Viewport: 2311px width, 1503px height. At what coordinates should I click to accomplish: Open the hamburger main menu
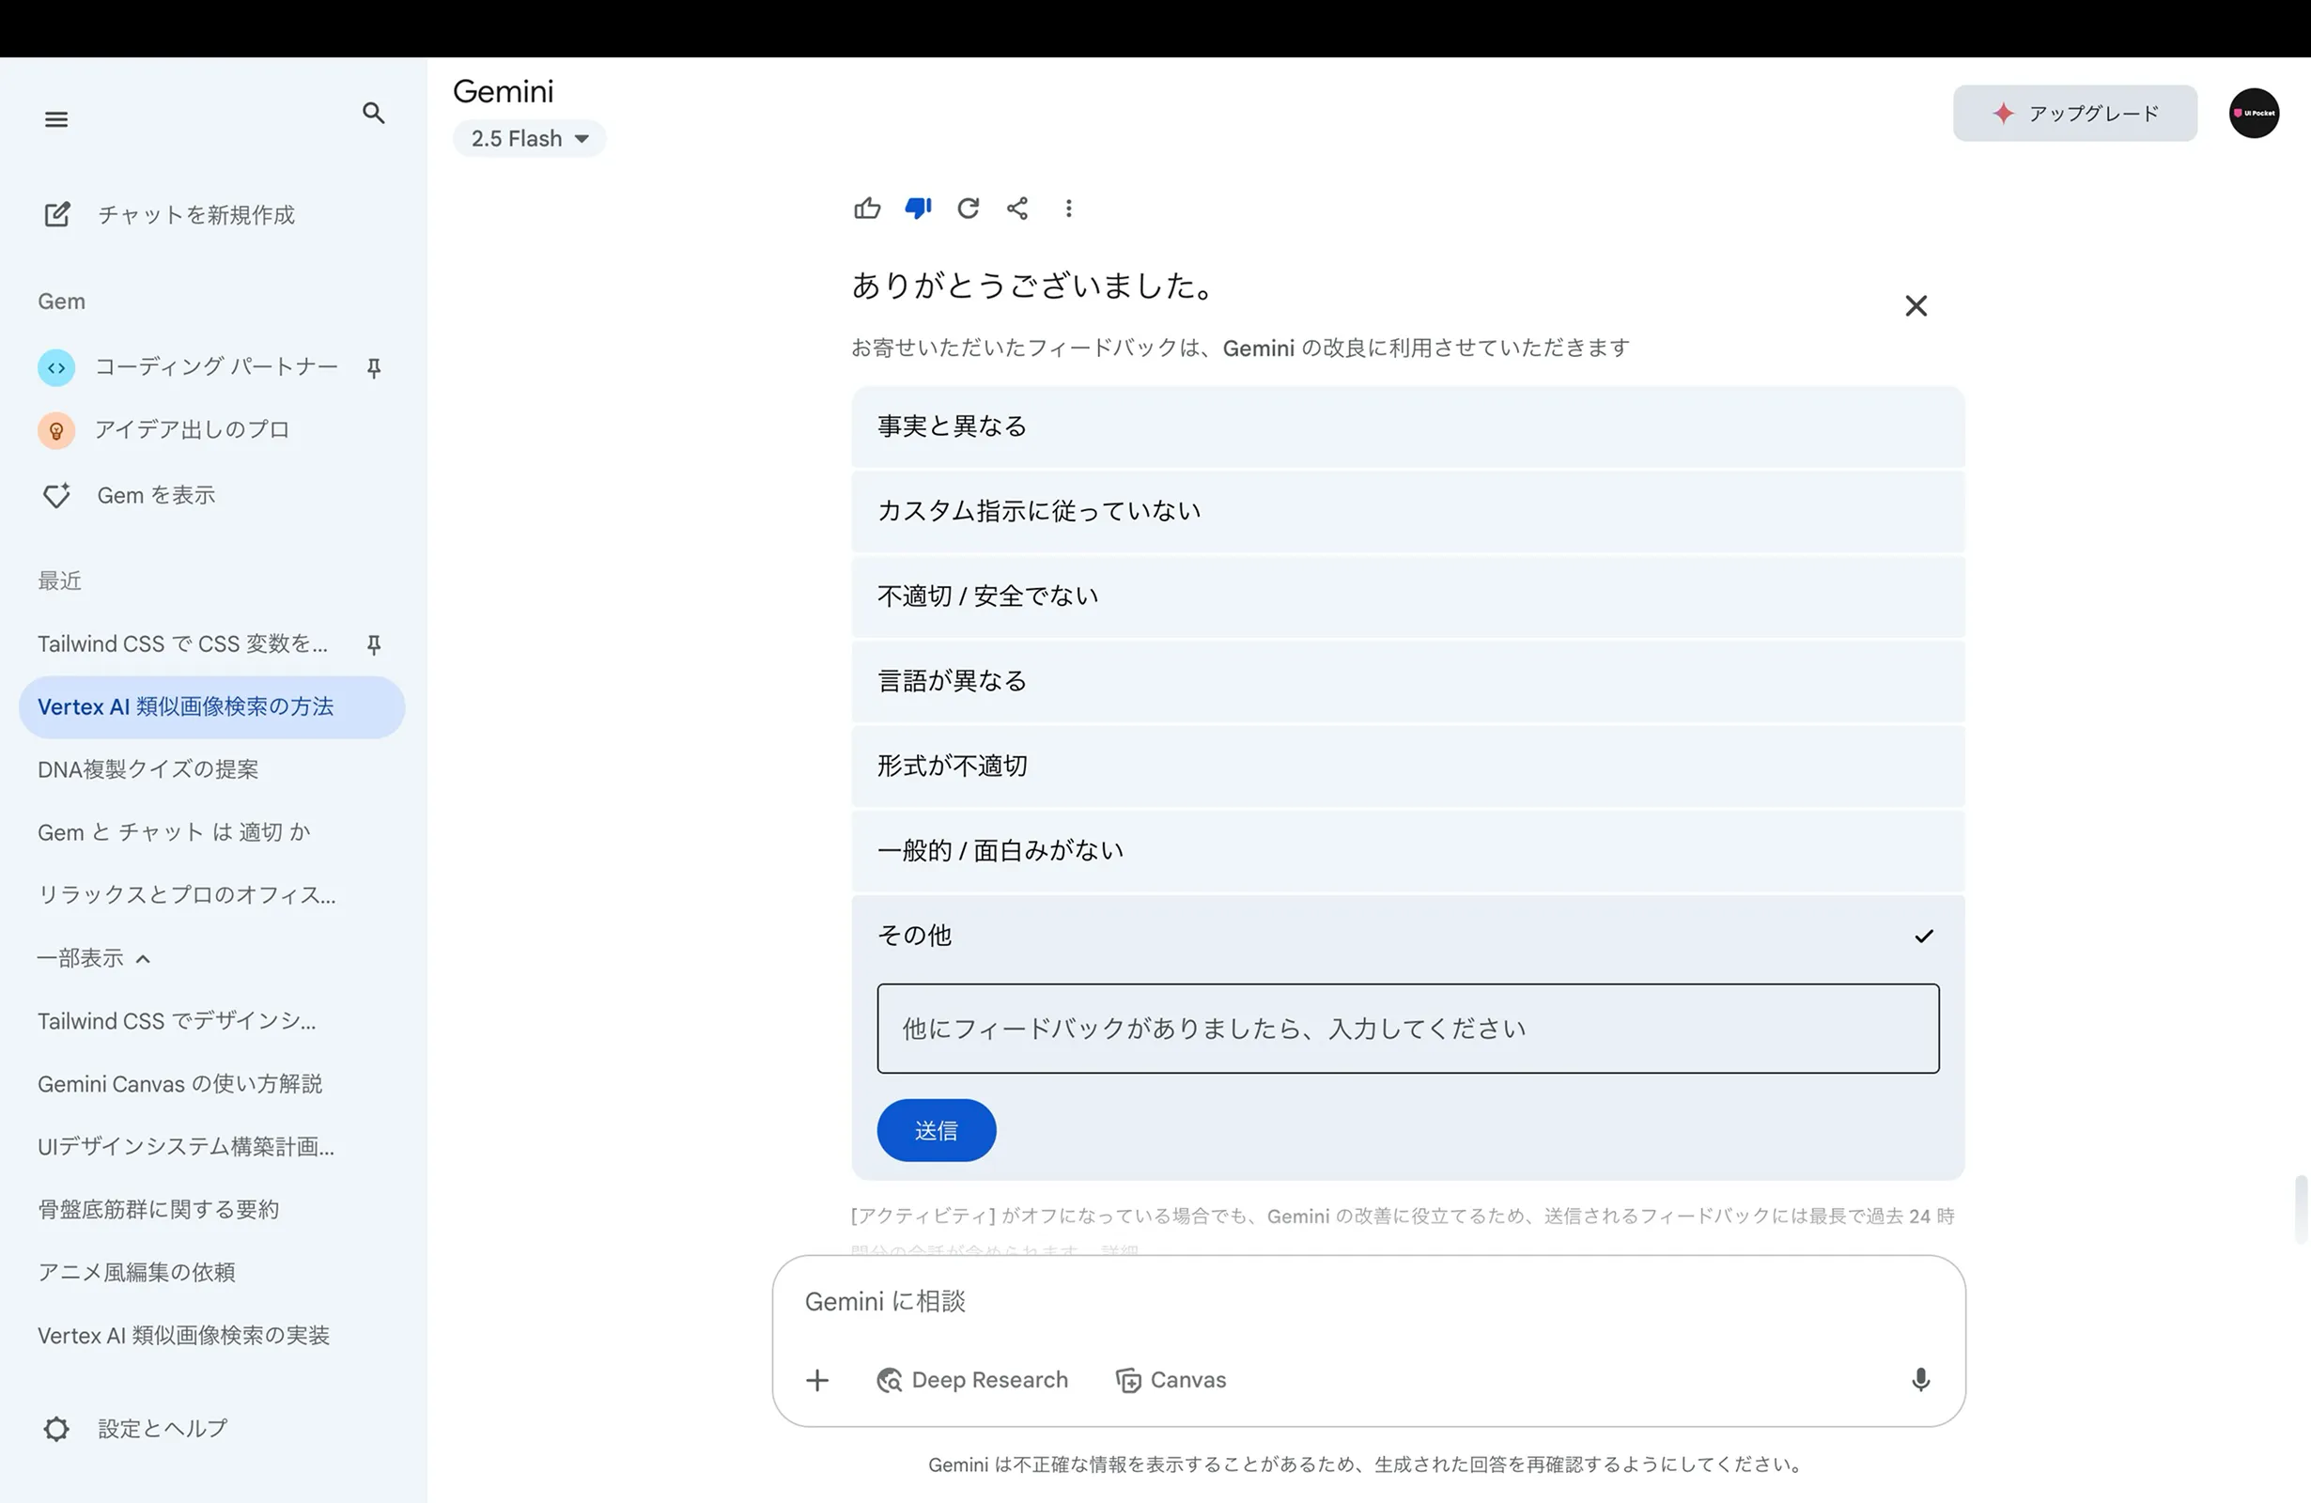(56, 119)
